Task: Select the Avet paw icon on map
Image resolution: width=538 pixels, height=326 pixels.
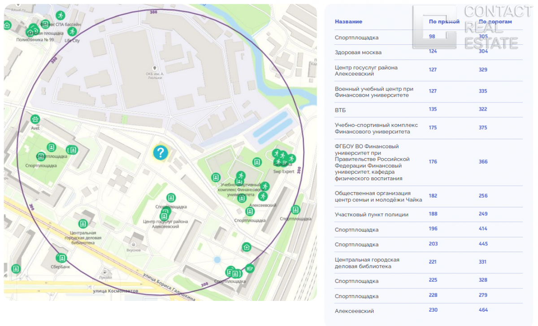Action: pyautogui.click(x=35, y=119)
